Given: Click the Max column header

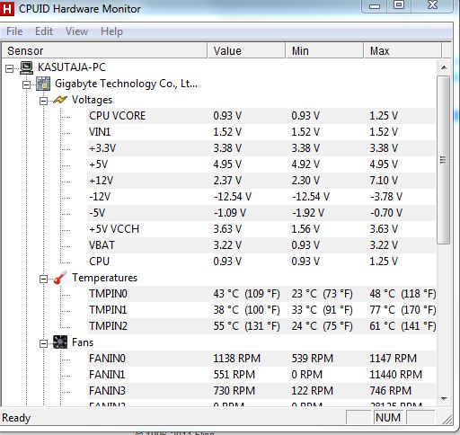Looking at the screenshot, I should coord(402,50).
